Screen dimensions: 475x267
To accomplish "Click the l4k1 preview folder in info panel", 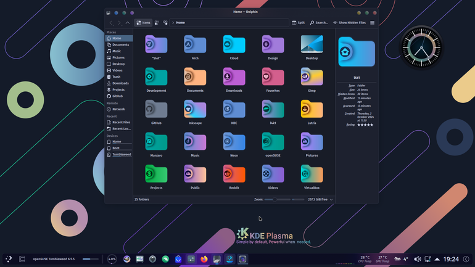I will (x=357, y=52).
